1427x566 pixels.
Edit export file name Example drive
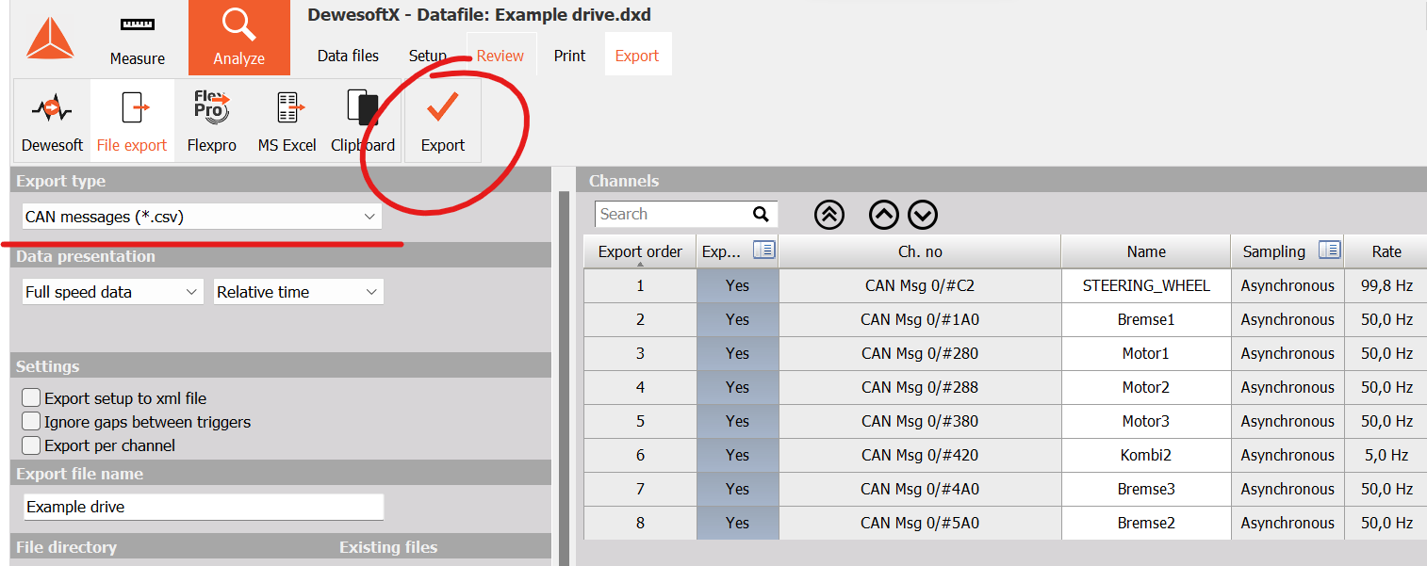204,507
